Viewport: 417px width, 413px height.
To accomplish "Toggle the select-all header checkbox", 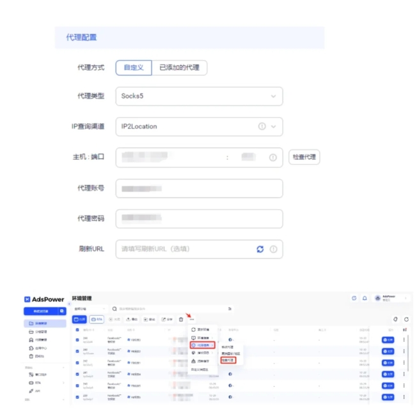I will 77,330.
